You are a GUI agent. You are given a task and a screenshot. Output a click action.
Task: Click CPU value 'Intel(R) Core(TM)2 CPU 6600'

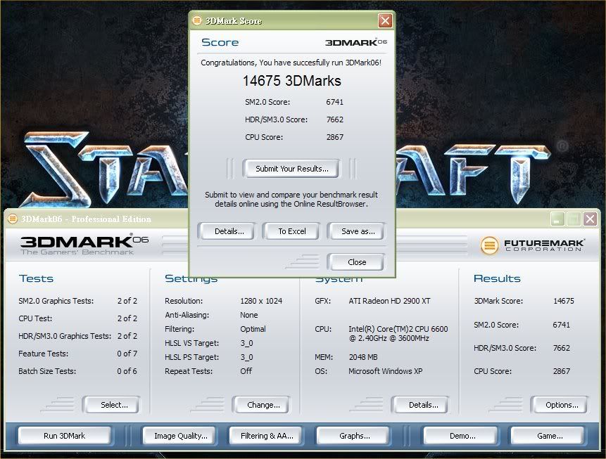click(398, 329)
